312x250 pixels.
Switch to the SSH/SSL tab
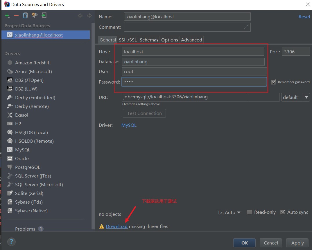tap(128, 40)
